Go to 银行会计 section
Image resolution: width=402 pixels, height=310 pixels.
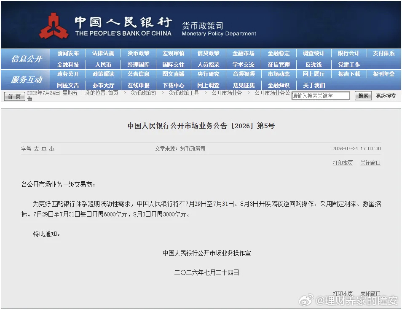[348, 54]
